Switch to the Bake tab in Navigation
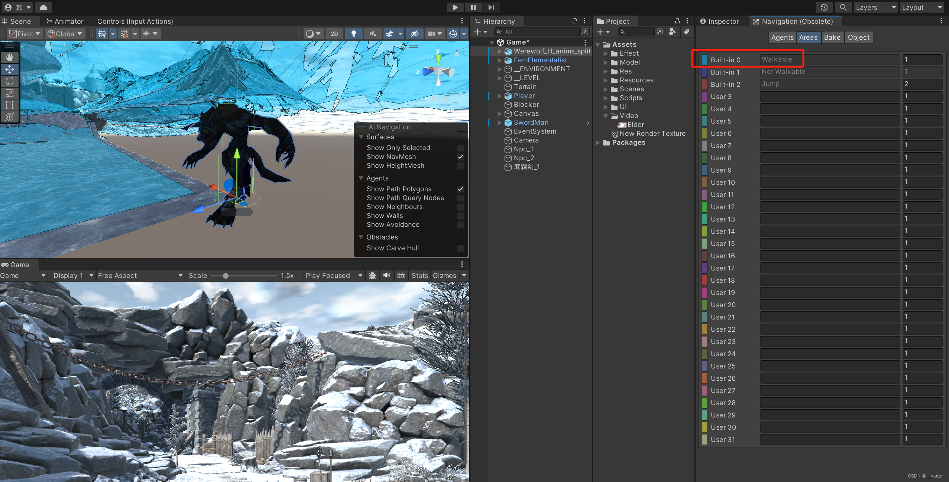This screenshot has width=949, height=482. (832, 37)
